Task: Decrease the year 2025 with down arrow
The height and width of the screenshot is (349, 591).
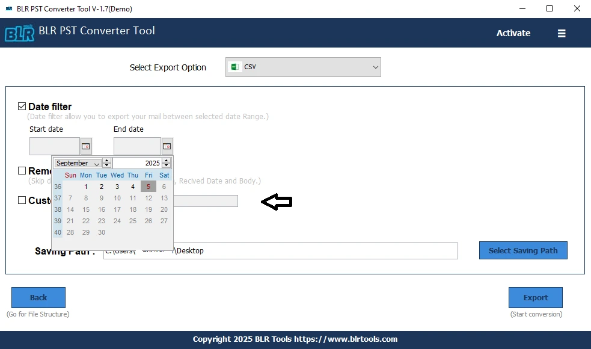Action: click(166, 165)
